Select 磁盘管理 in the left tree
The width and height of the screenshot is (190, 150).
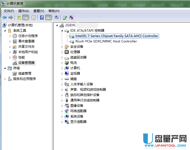click(x=25, y=74)
